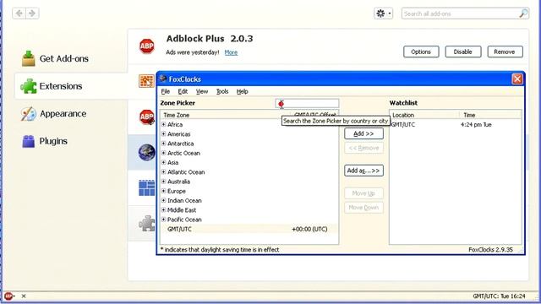
Task: Expand the Middle East time zone group
Action: pos(164,209)
